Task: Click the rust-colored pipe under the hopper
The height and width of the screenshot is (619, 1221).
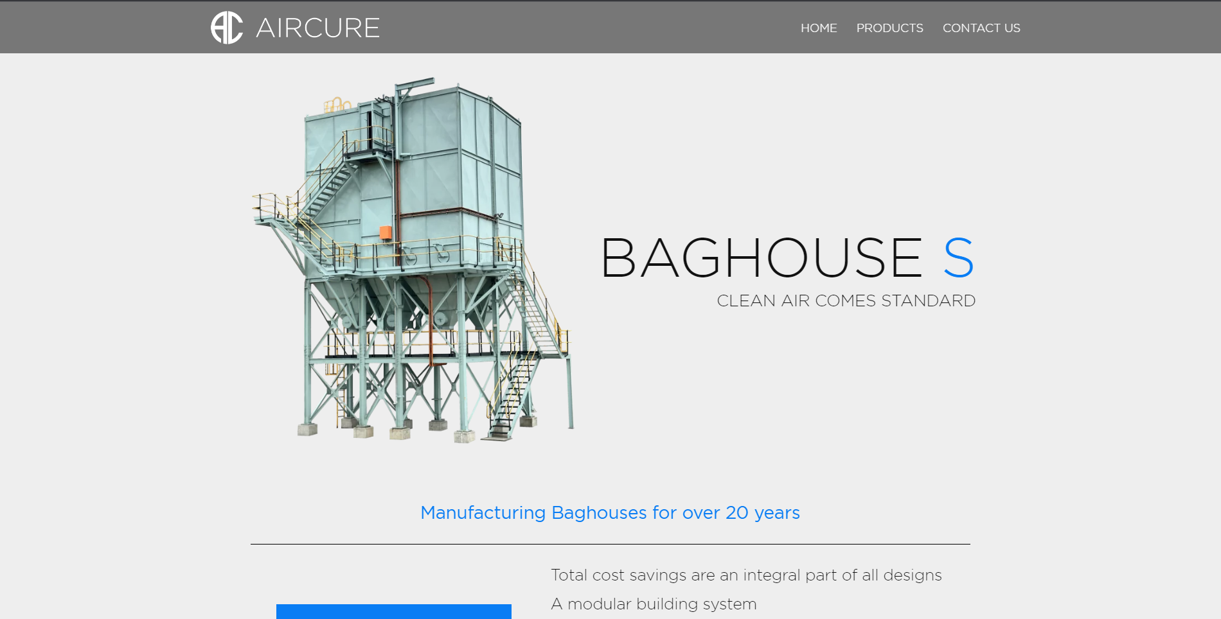Action: (x=431, y=321)
